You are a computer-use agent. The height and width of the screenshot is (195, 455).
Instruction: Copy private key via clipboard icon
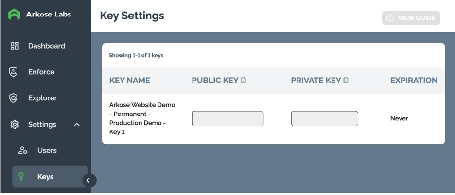[x=346, y=80]
